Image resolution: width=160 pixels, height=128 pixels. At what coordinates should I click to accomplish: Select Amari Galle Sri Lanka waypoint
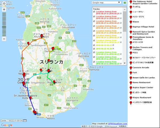pyautogui.click(x=143, y=77)
